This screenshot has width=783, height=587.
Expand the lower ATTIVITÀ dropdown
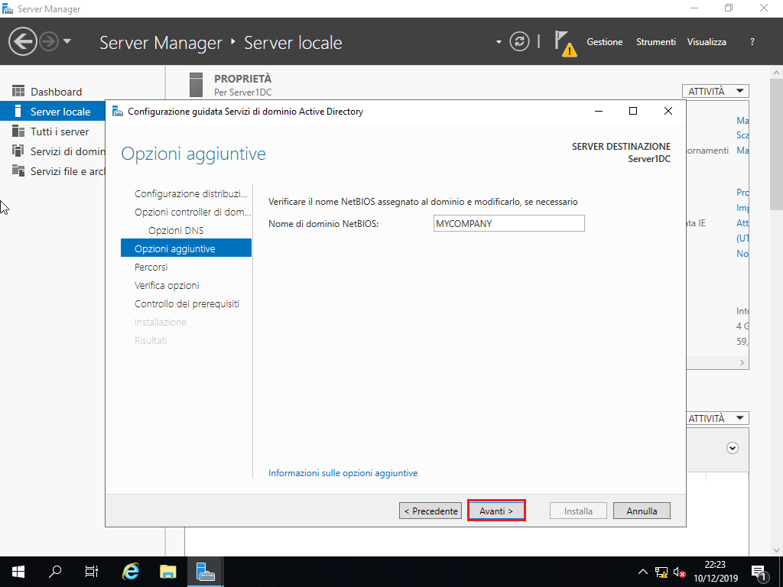coord(716,418)
